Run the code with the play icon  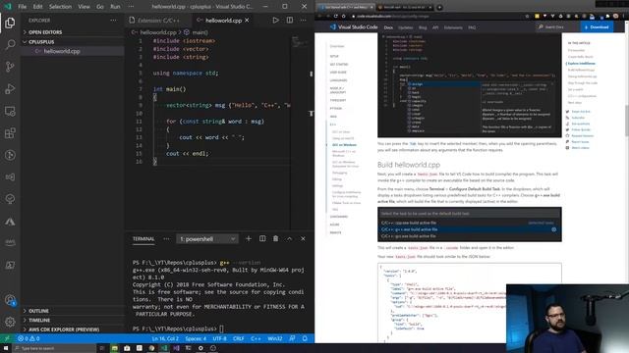point(275,20)
